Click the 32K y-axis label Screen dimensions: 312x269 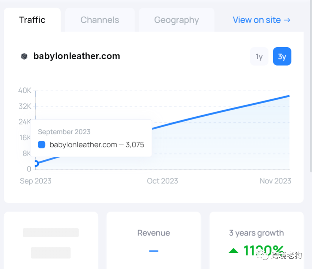point(25,106)
